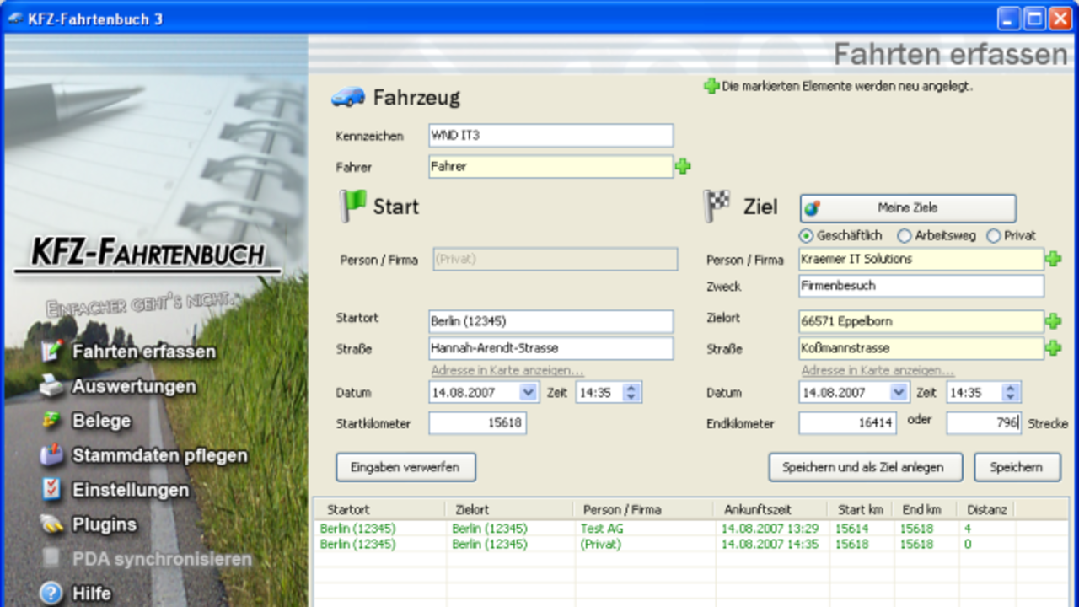Click the Fahrten erfassen sidebar icon
This screenshot has height=607, width=1079.
[52, 352]
